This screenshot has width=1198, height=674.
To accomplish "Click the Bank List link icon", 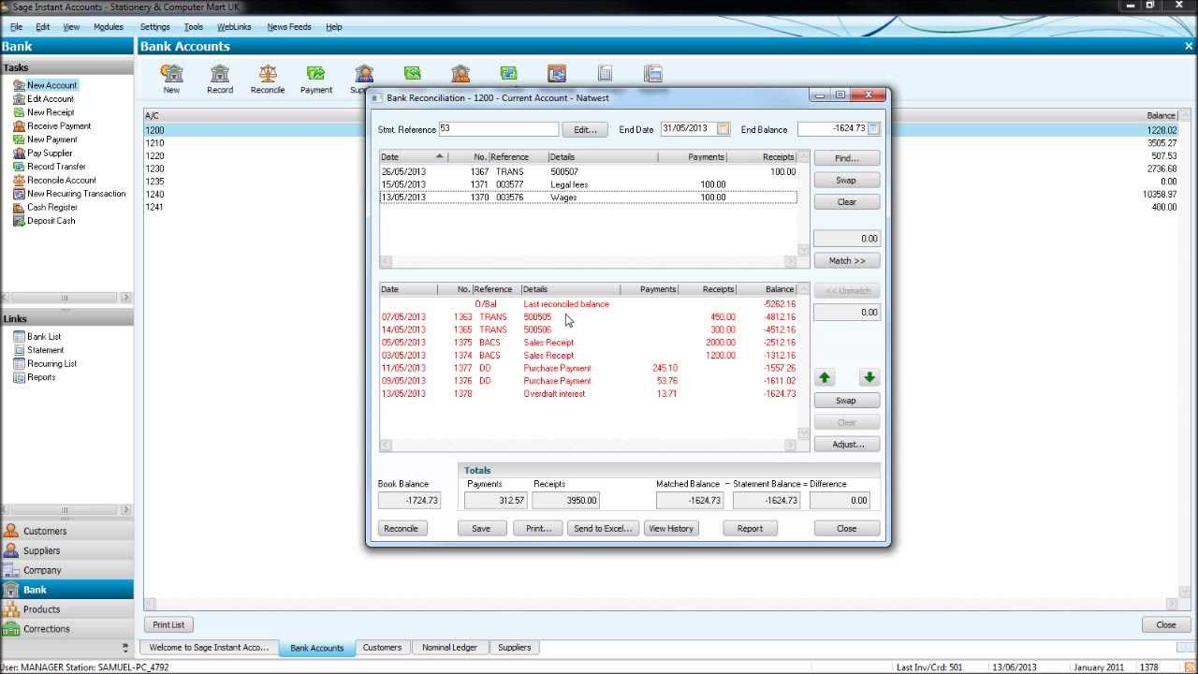I will (x=19, y=336).
